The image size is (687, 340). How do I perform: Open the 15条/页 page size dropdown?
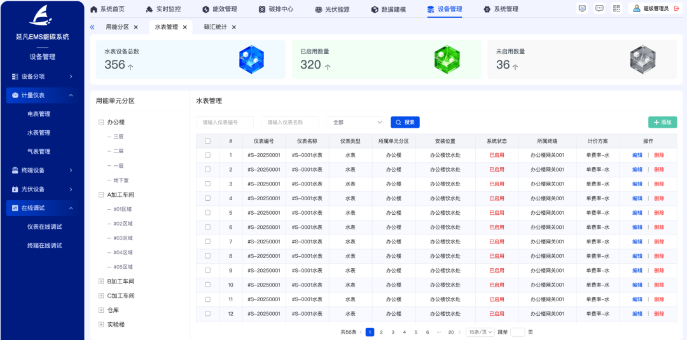point(480,332)
